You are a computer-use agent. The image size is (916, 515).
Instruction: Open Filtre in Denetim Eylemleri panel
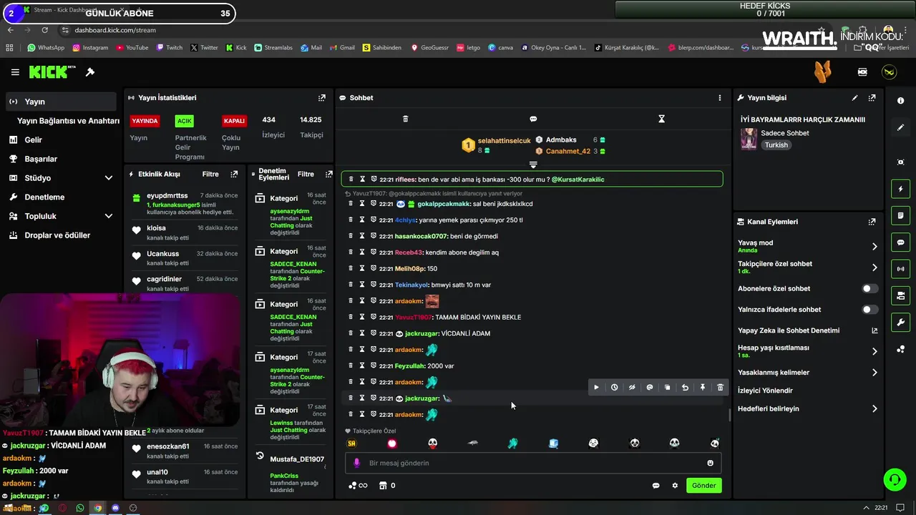click(x=306, y=174)
